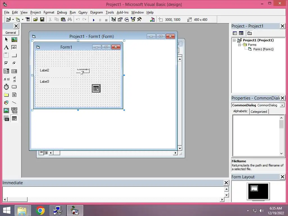Screen dimensions: 288x216
Task: Select the HScrollBar control in the toolbox
Action: (6, 79)
